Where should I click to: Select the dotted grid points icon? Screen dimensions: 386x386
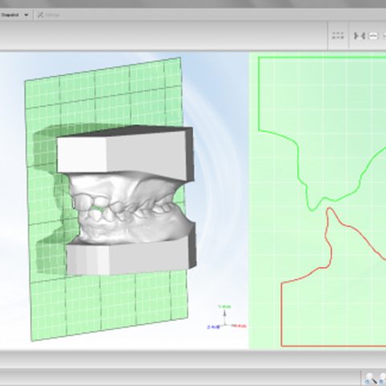[x=338, y=35]
